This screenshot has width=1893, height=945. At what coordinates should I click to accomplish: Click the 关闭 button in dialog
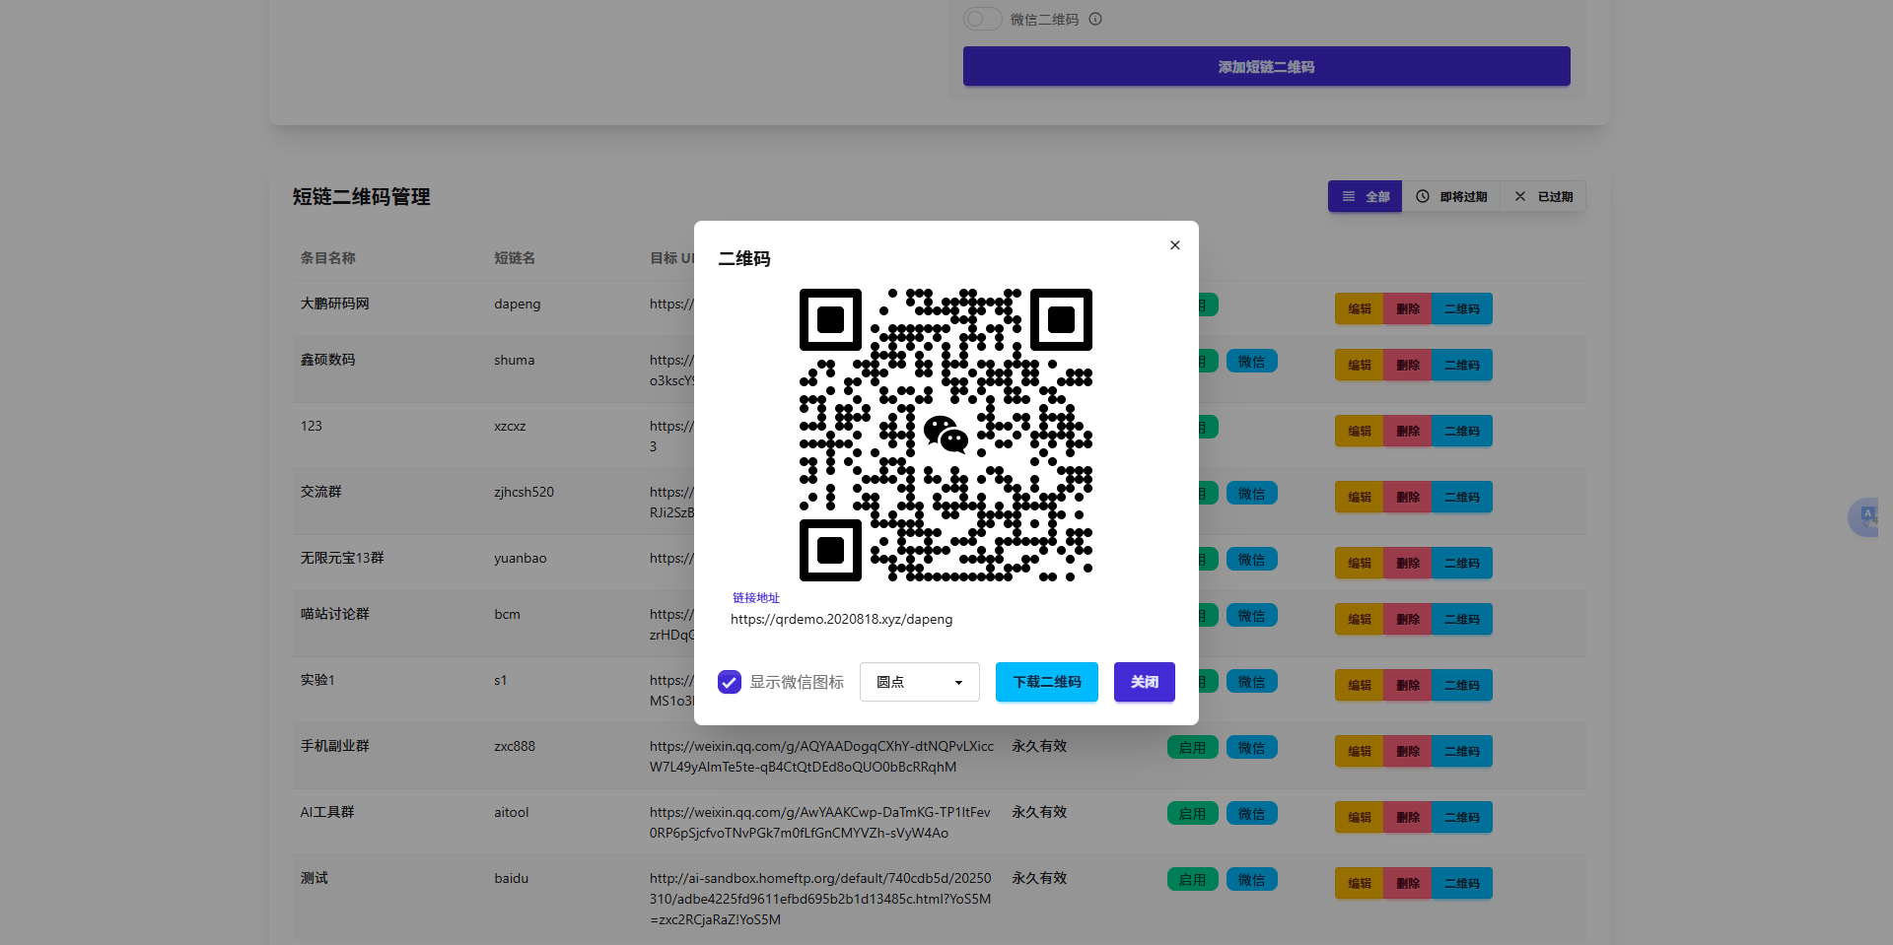pyautogui.click(x=1145, y=682)
